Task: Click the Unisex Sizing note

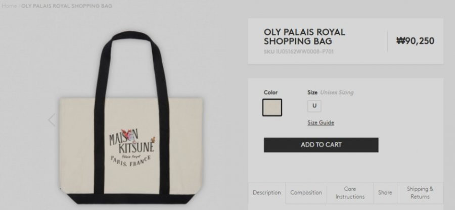Action: (x=337, y=92)
